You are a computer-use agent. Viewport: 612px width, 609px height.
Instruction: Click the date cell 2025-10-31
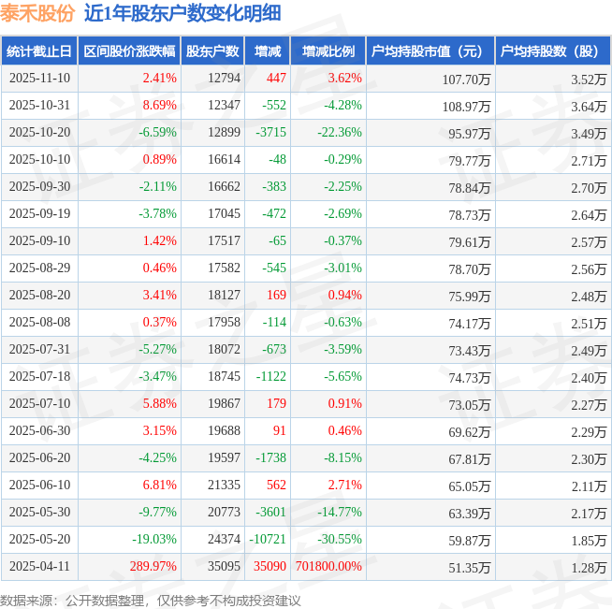tap(40, 105)
